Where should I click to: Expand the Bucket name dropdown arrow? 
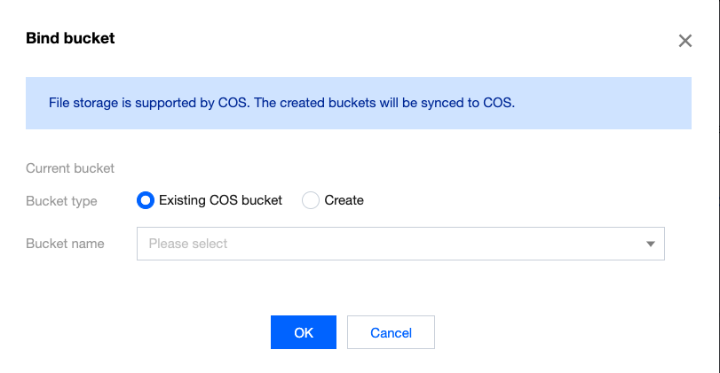tap(651, 244)
